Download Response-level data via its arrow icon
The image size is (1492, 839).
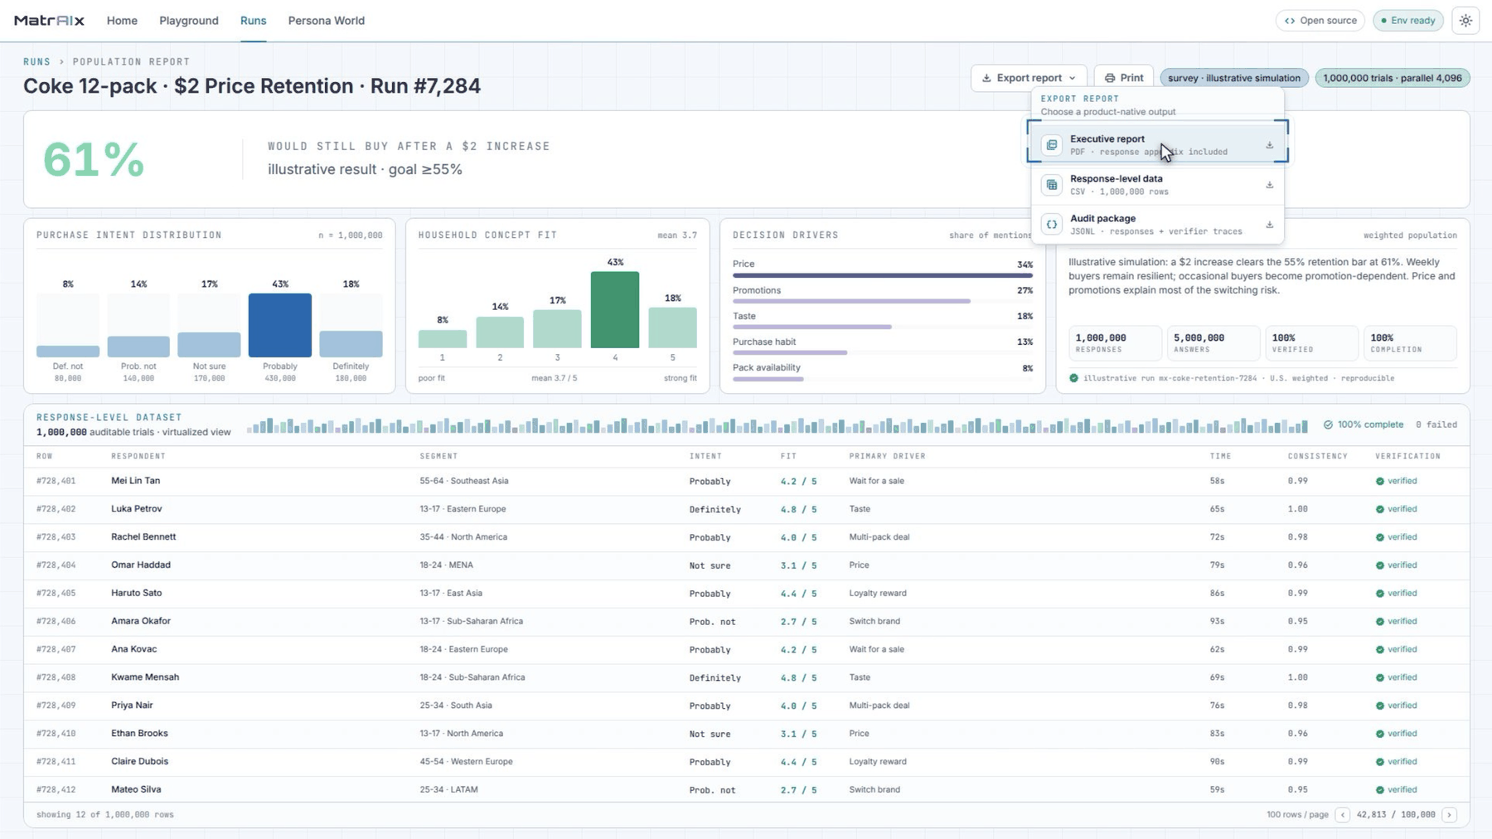[x=1269, y=185]
